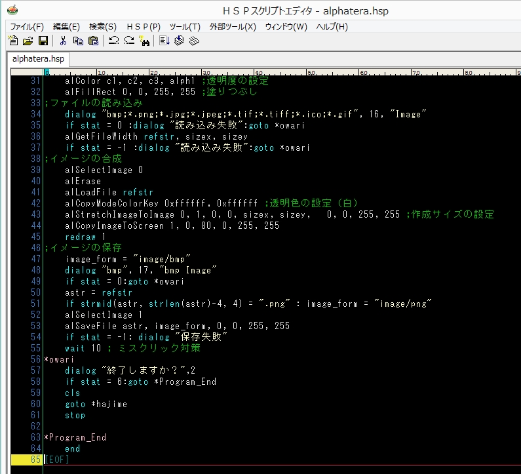Open search with the binoculars icon
This screenshot has width=521, height=474.
click(x=144, y=41)
